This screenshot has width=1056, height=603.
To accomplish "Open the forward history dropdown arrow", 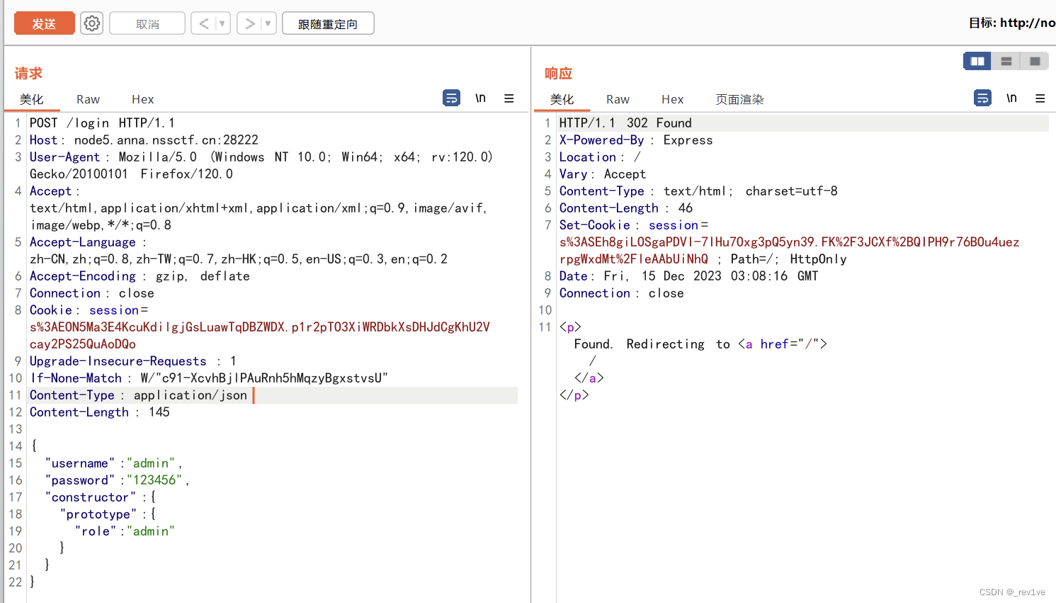I will pyautogui.click(x=268, y=23).
